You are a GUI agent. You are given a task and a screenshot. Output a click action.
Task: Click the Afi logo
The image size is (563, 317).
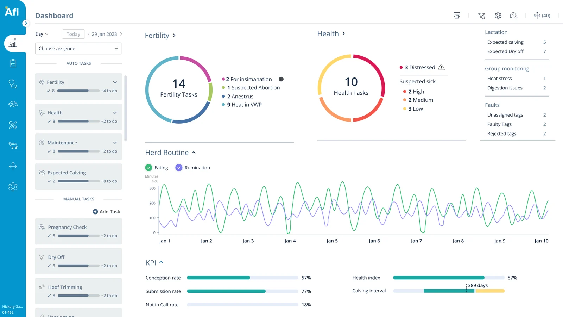(12, 12)
